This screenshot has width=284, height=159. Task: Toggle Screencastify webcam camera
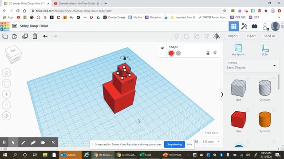coord(43,142)
